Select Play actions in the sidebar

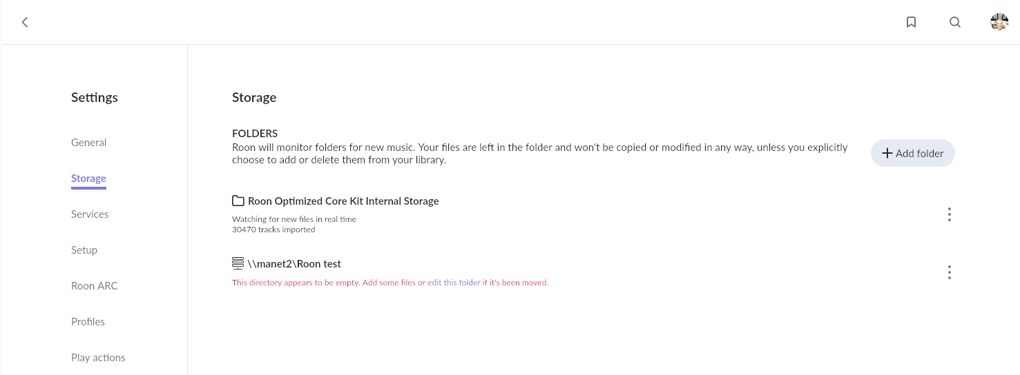[x=98, y=358]
